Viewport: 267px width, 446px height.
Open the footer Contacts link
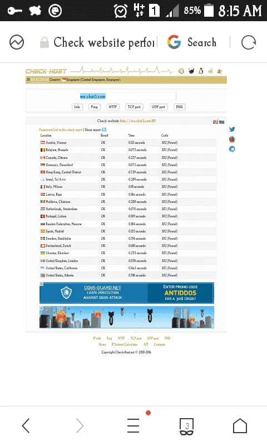(159, 345)
